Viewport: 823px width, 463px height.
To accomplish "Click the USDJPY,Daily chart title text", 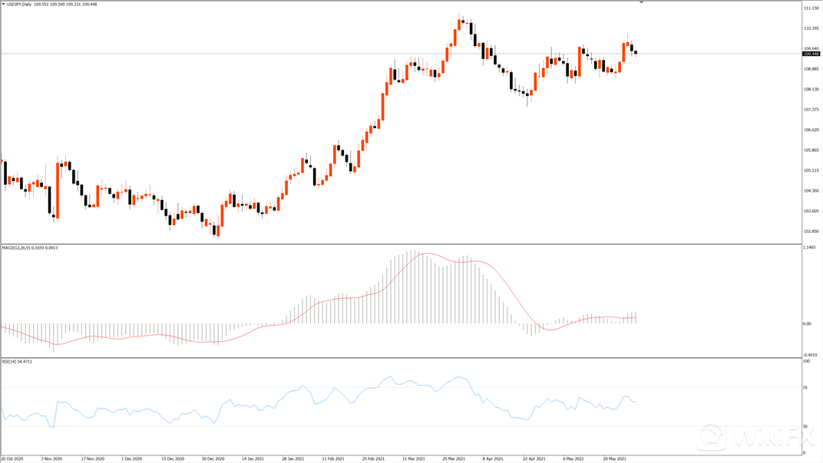I will (x=19, y=5).
